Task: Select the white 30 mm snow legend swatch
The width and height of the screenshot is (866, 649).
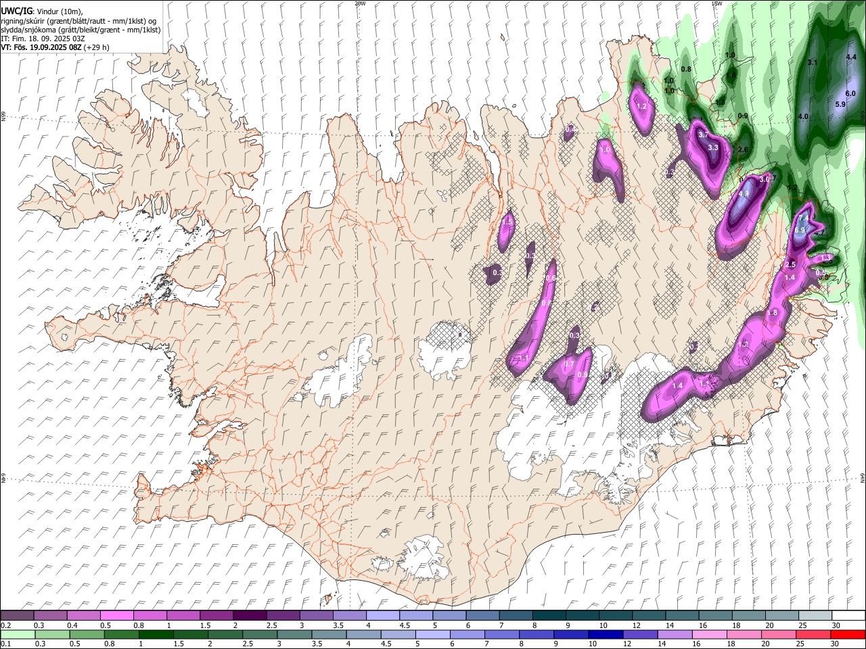Action: click(x=848, y=616)
